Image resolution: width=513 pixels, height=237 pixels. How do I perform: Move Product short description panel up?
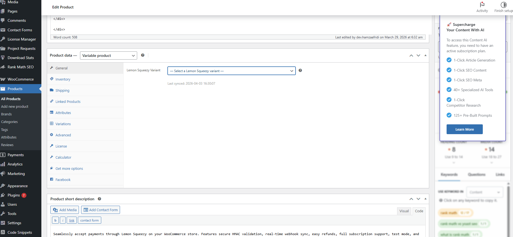pyautogui.click(x=411, y=199)
